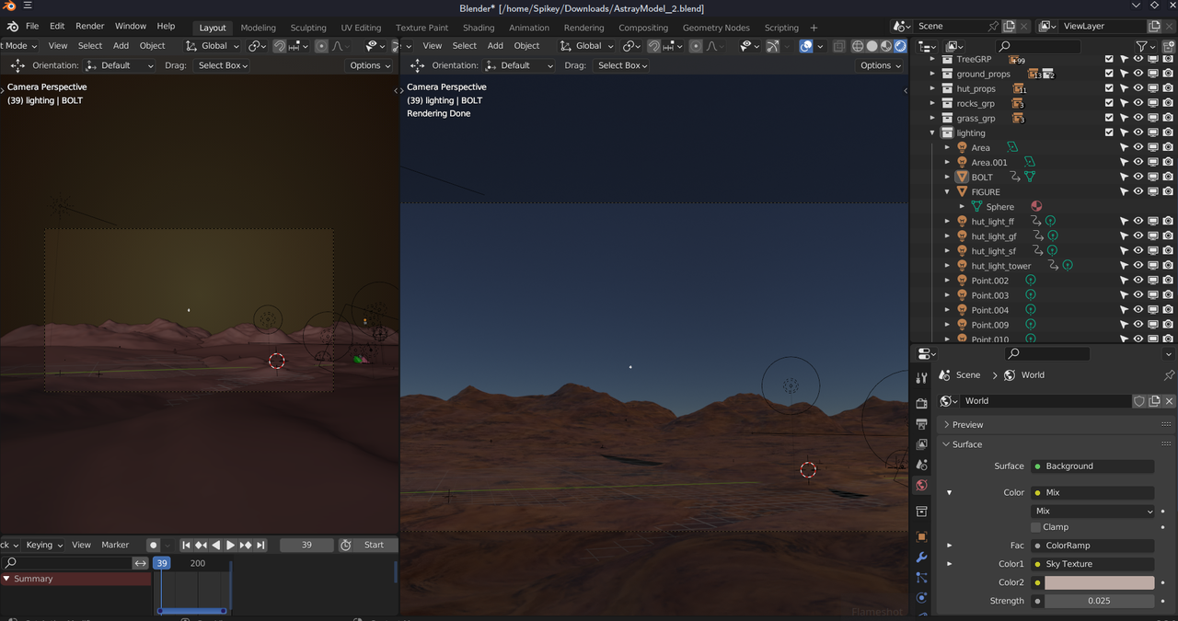The width and height of the screenshot is (1178, 621).
Task: Select the Modifiers wrench properties tab
Action: tap(921, 558)
